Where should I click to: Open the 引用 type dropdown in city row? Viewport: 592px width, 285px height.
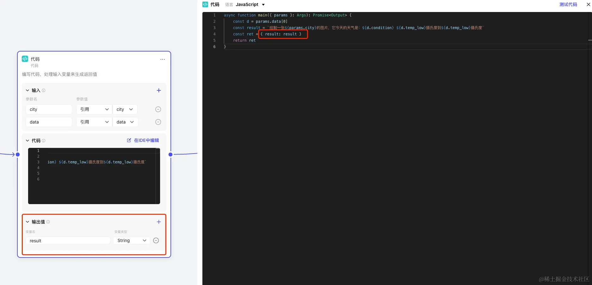tap(94, 109)
